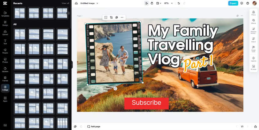The height and width of the screenshot is (130, 259).
Task: Open Arrange options in right panel
Action: tap(254, 67)
